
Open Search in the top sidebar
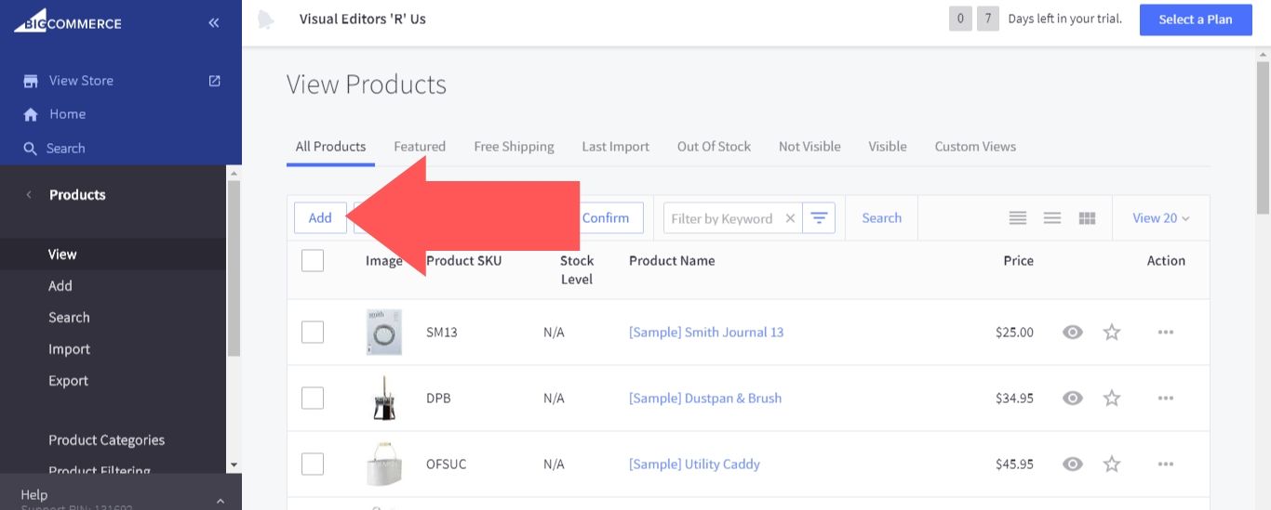coord(65,149)
